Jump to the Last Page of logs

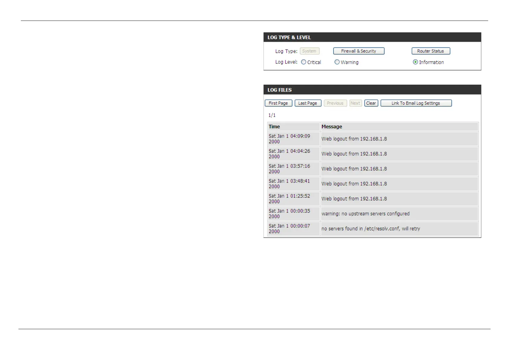(308, 103)
